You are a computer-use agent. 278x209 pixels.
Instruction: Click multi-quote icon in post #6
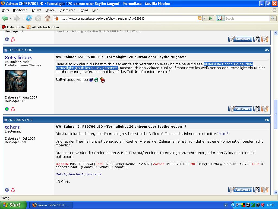tap(257, 190)
